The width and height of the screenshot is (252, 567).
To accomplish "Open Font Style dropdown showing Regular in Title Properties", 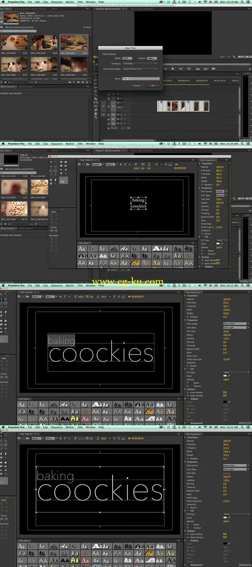I will [221, 195].
